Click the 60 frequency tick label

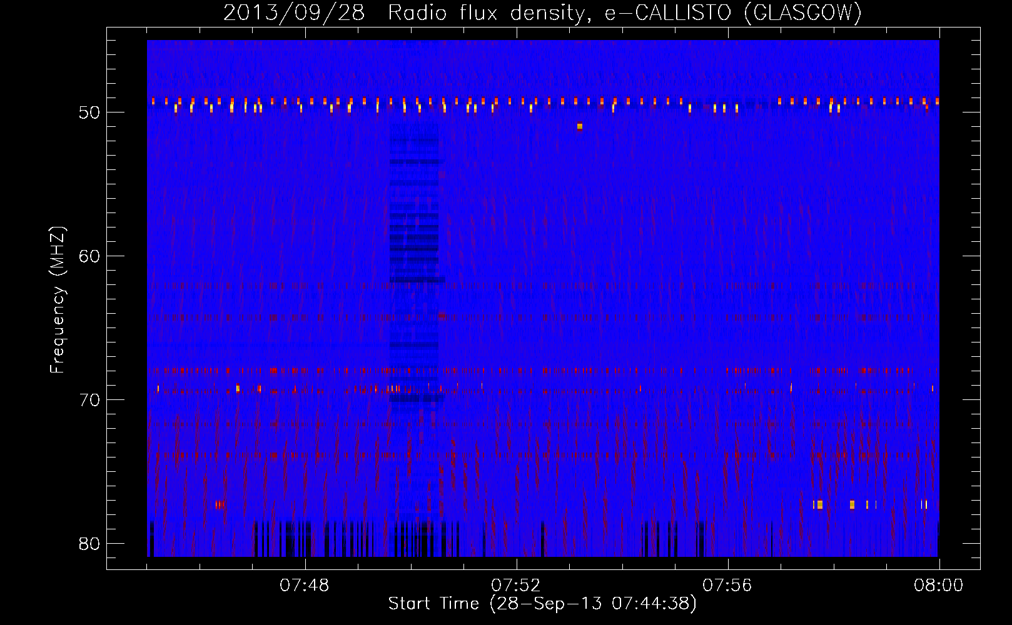pos(90,256)
